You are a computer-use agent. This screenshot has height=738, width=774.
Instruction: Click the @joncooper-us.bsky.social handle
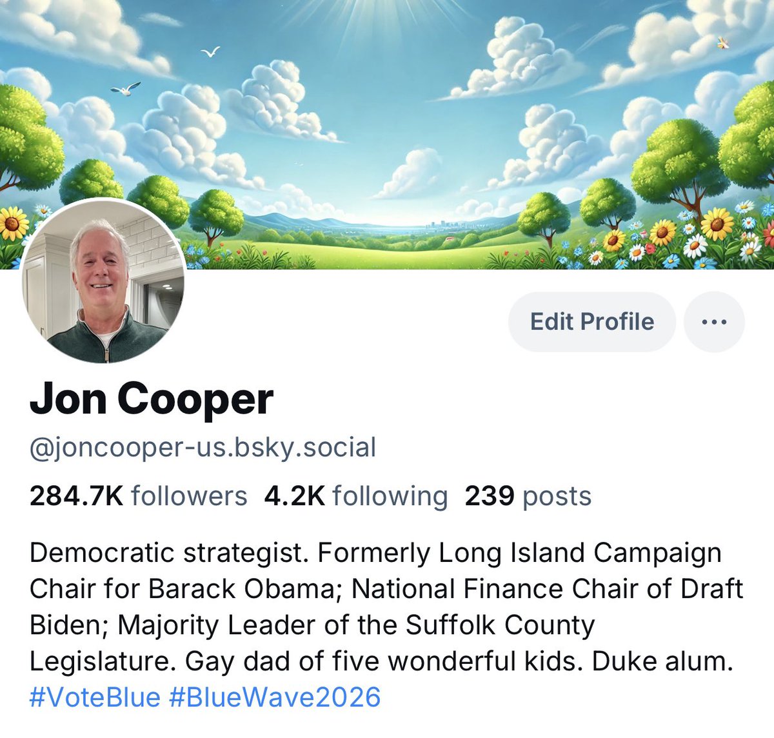click(x=203, y=448)
